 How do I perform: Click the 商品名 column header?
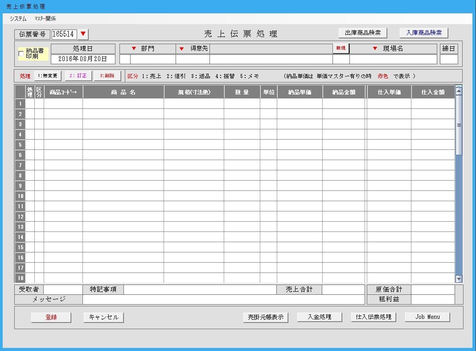tap(123, 92)
